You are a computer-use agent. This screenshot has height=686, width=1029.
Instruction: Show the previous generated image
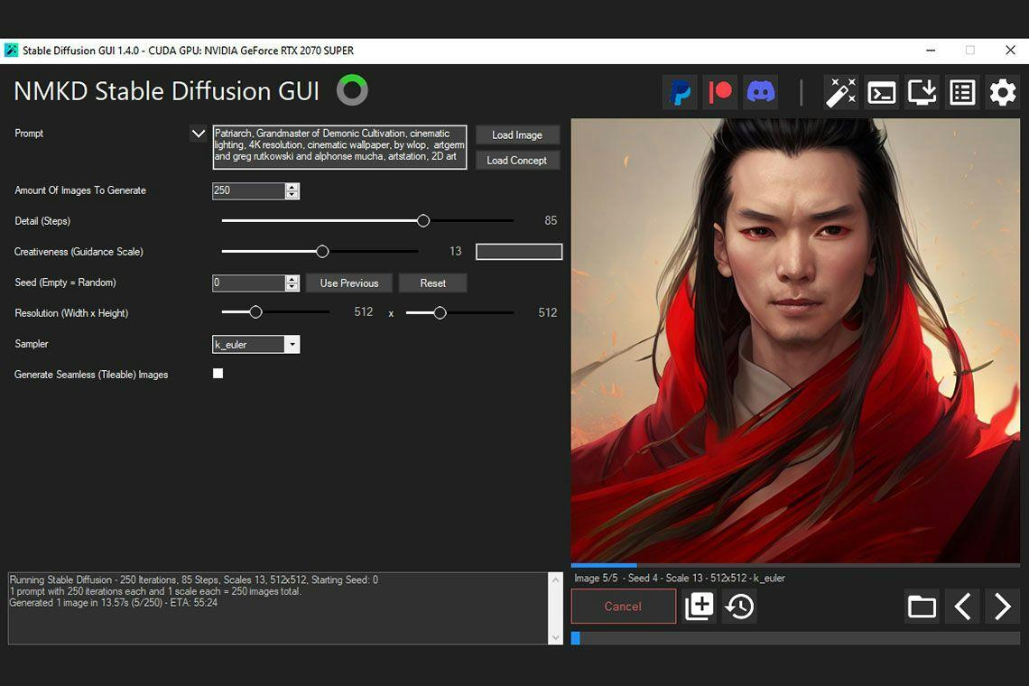(x=963, y=606)
